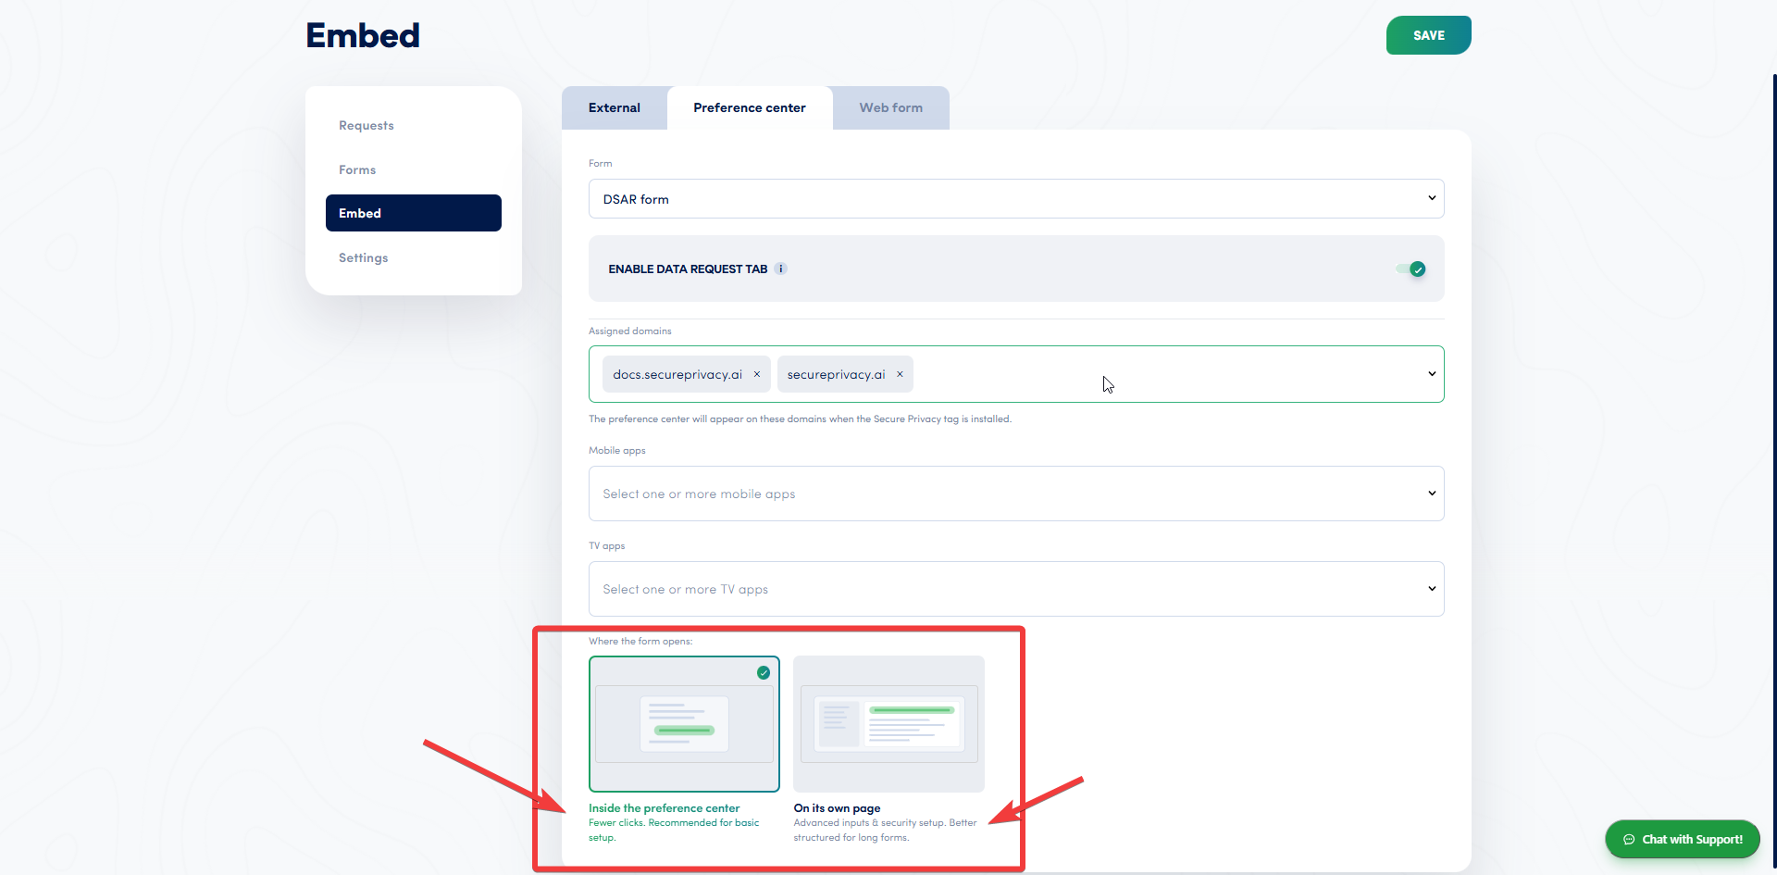Select On its own page option
The height and width of the screenshot is (875, 1777).
(x=888, y=724)
